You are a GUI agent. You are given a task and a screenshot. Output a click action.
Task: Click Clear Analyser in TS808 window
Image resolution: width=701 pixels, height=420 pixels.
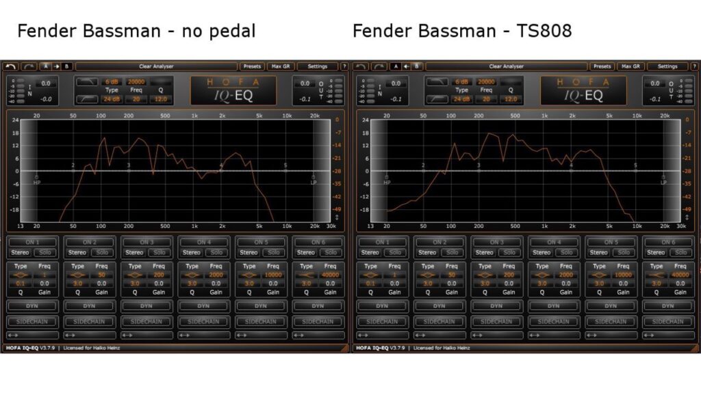(506, 66)
